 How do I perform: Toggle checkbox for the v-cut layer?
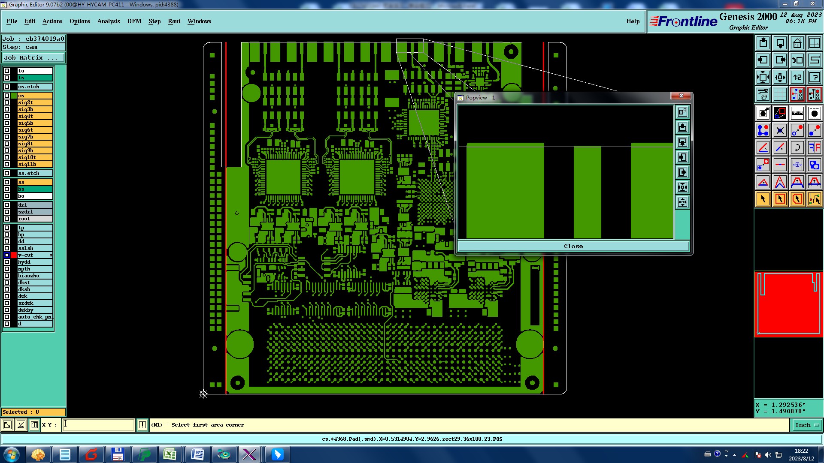pyautogui.click(x=7, y=255)
